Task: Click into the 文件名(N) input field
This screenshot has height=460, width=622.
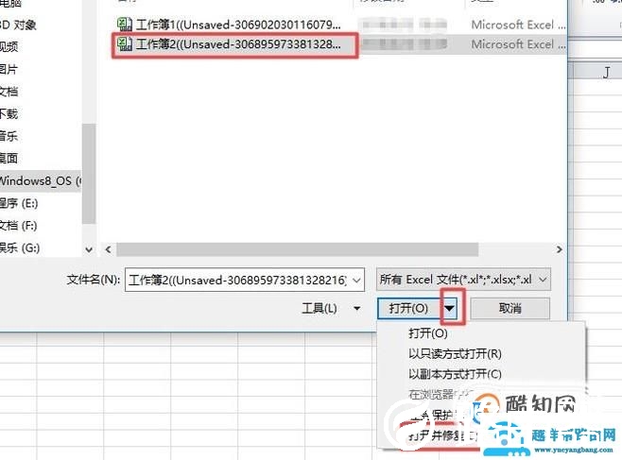Action: tap(237, 281)
